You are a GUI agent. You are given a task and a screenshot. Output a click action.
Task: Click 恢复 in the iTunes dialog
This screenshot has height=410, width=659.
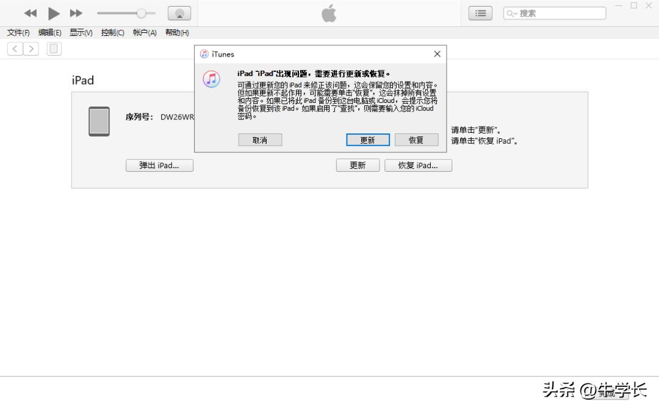[416, 140]
